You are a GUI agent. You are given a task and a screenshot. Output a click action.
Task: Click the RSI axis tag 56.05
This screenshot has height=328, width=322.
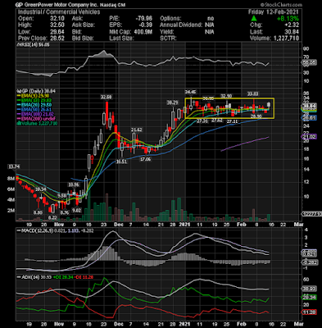click(309, 63)
